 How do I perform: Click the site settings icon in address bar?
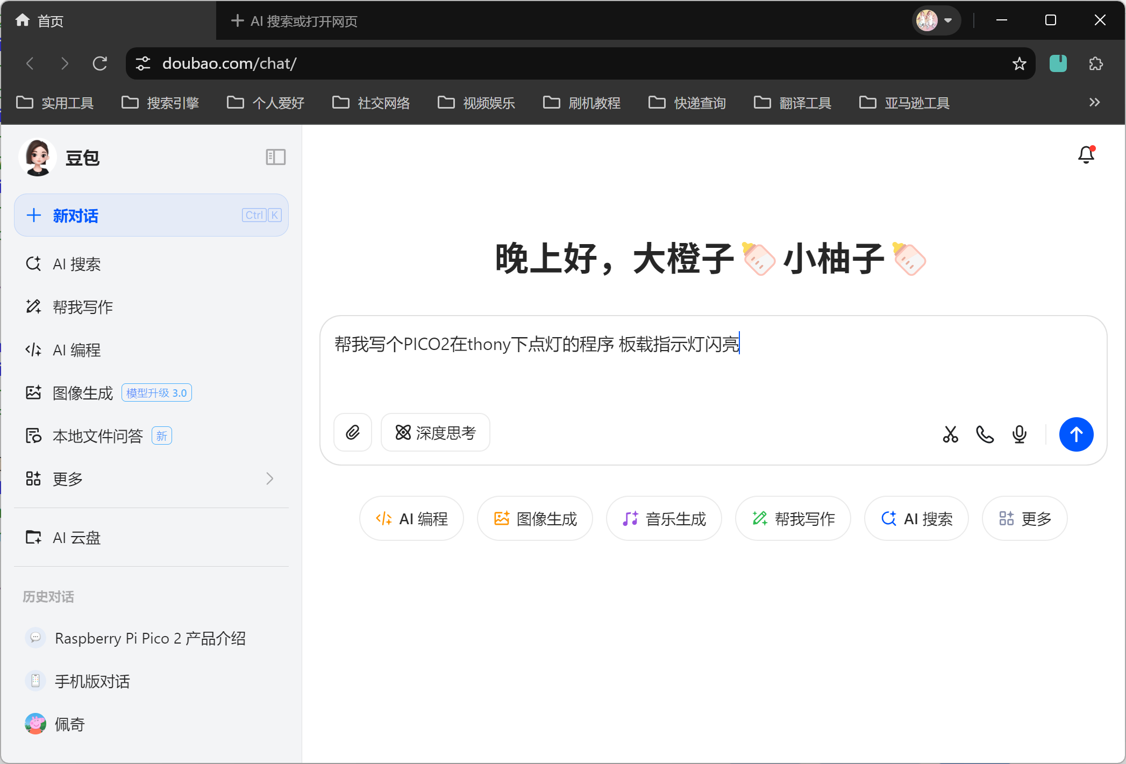pos(143,63)
